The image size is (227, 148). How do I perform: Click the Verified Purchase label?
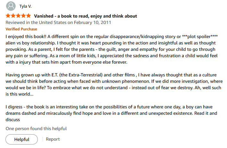[21, 29]
